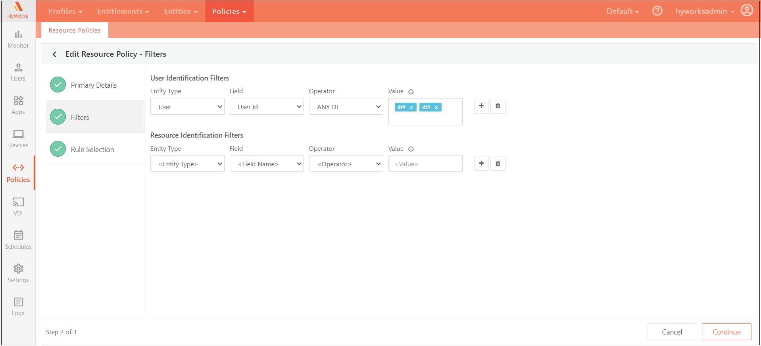
Task: Click the 'User Identification Filters' heading
Action: [190, 78]
